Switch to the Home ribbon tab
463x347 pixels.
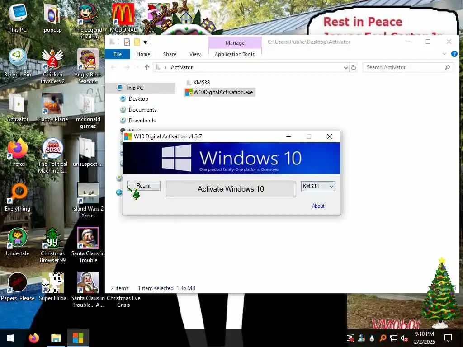click(143, 54)
